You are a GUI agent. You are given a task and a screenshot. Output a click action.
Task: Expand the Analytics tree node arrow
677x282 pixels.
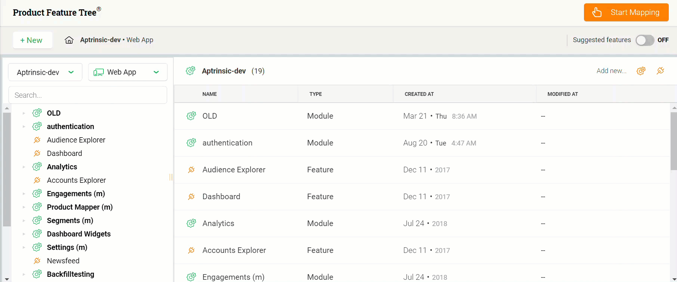[24, 167]
